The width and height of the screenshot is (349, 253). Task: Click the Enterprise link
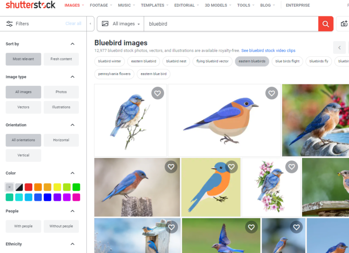(298, 5)
